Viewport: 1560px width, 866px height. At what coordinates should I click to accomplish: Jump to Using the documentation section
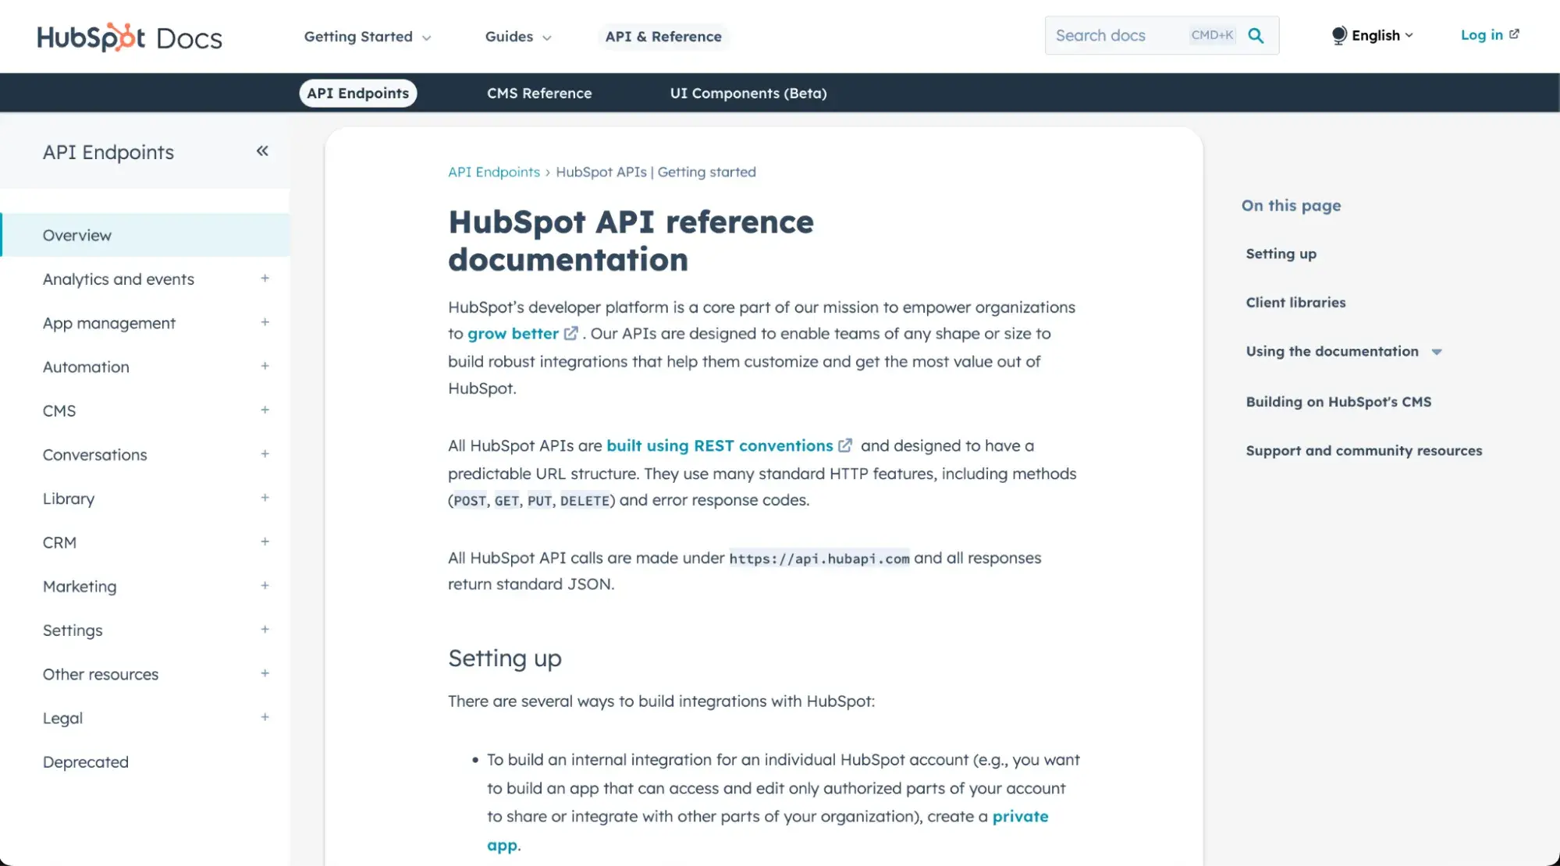[x=1332, y=351]
